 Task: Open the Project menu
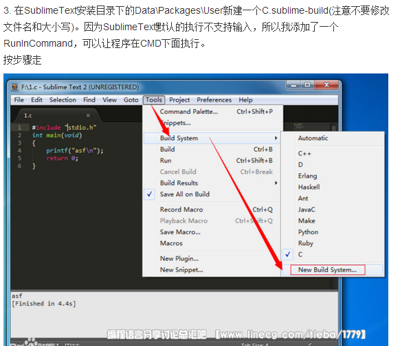click(x=179, y=100)
